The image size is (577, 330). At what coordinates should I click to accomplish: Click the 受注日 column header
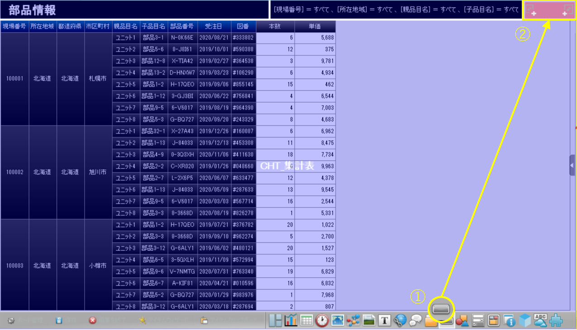214,26
